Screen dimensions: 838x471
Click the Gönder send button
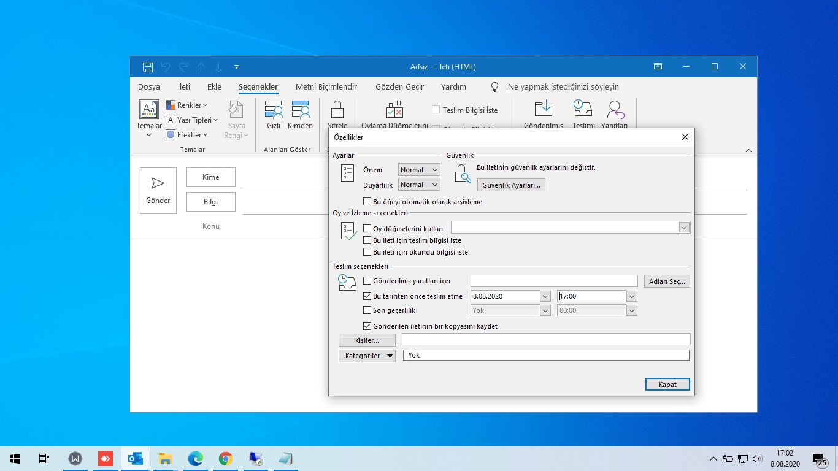[x=158, y=191]
